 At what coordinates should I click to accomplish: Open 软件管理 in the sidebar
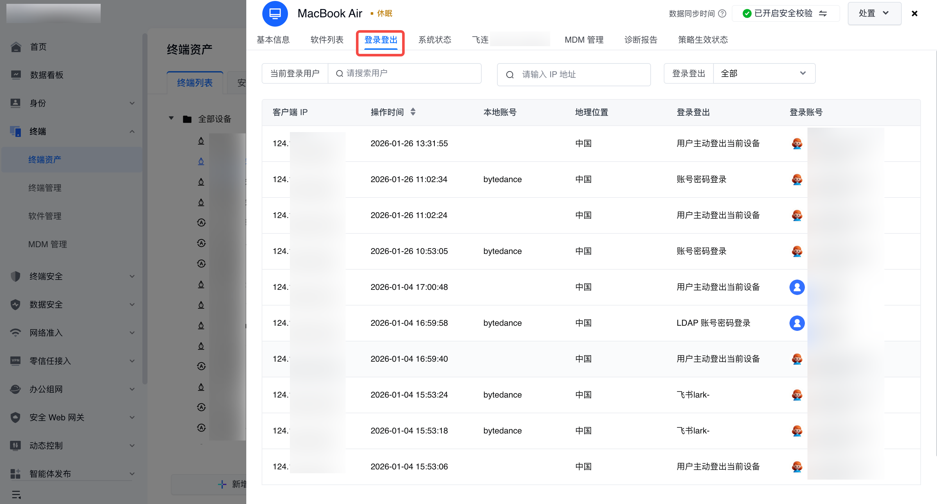click(x=45, y=216)
